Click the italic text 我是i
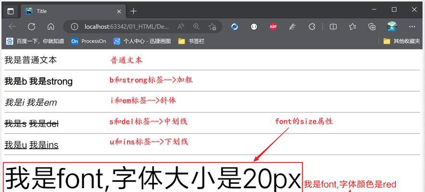Screen dimensions: 425x192 14,103
